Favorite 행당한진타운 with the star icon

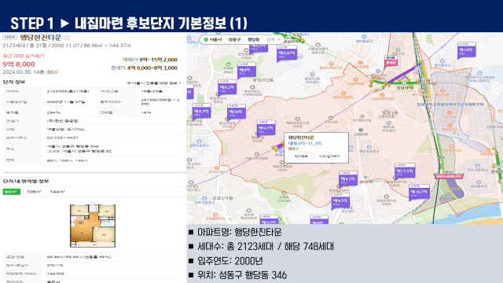[67, 37]
